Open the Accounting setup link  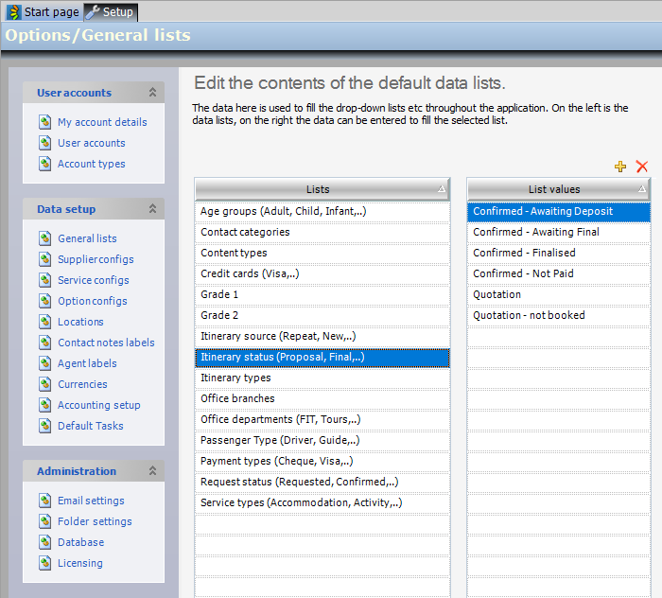pyautogui.click(x=98, y=405)
